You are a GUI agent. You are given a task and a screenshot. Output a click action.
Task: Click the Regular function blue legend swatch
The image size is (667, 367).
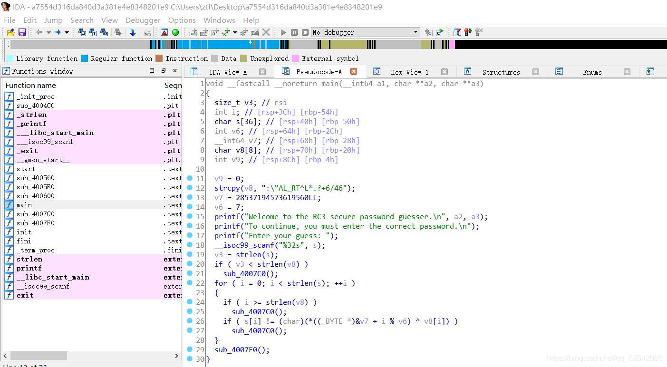point(84,58)
